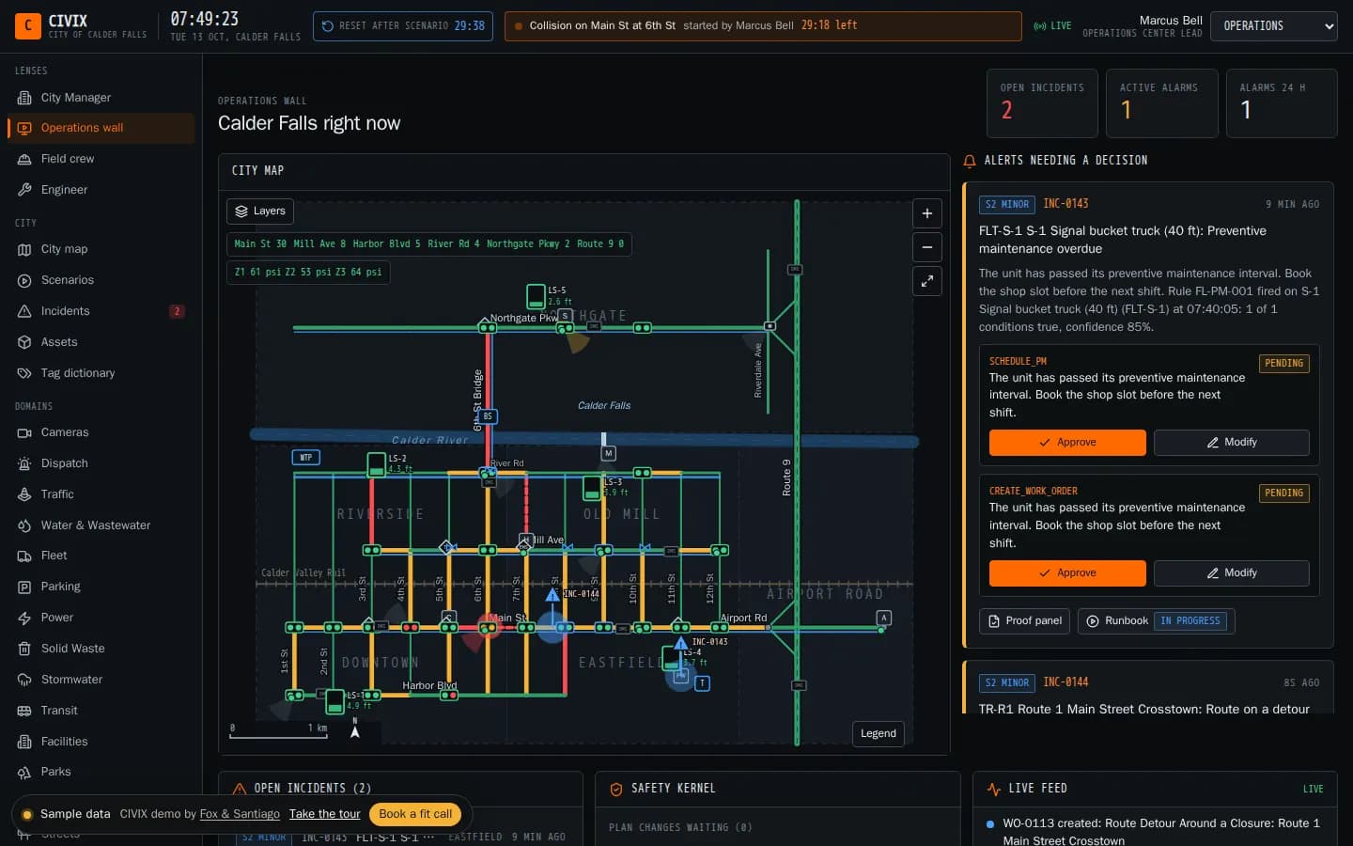Open the Scenarios page

click(101, 280)
